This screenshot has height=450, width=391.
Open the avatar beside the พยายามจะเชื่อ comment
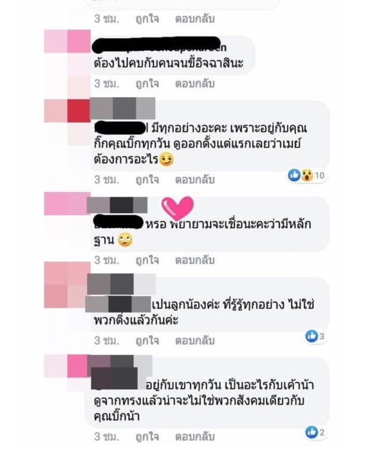click(67, 204)
